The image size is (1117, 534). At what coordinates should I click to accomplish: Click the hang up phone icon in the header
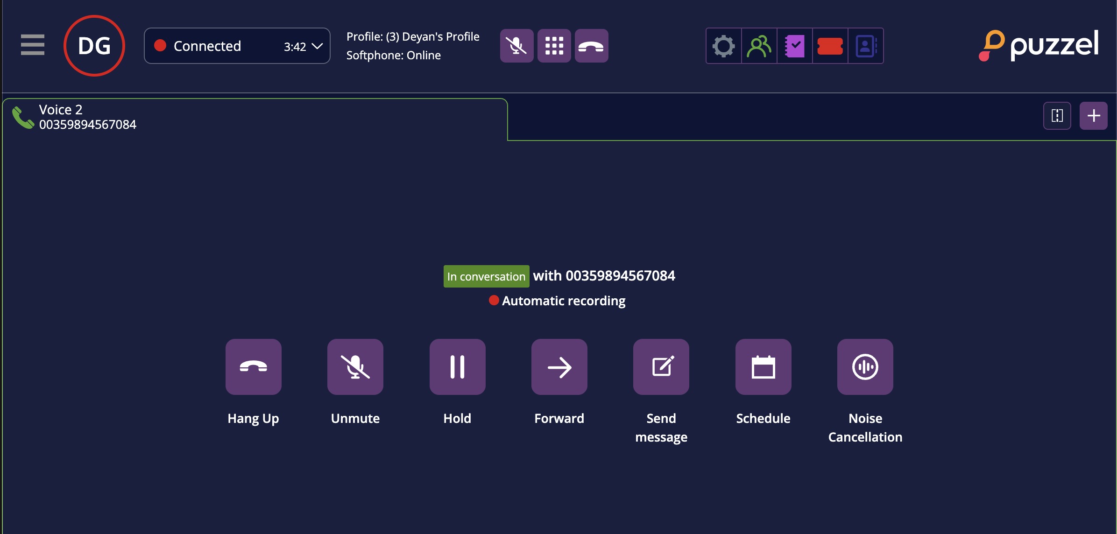click(x=591, y=45)
